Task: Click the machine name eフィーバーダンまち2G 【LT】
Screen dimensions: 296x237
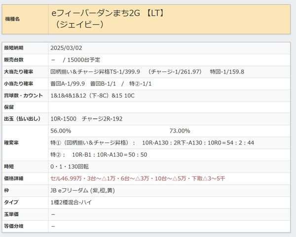Action: tap(109, 13)
